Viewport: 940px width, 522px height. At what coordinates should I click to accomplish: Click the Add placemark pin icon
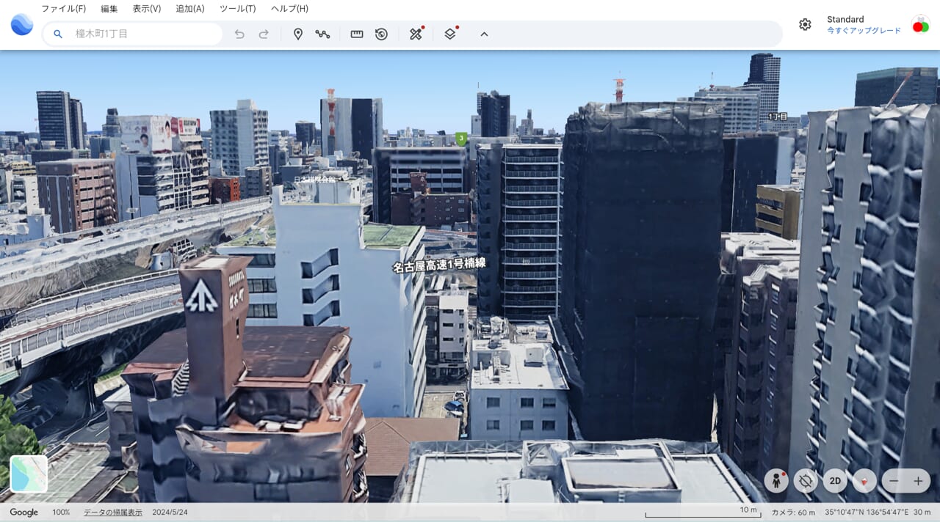298,34
